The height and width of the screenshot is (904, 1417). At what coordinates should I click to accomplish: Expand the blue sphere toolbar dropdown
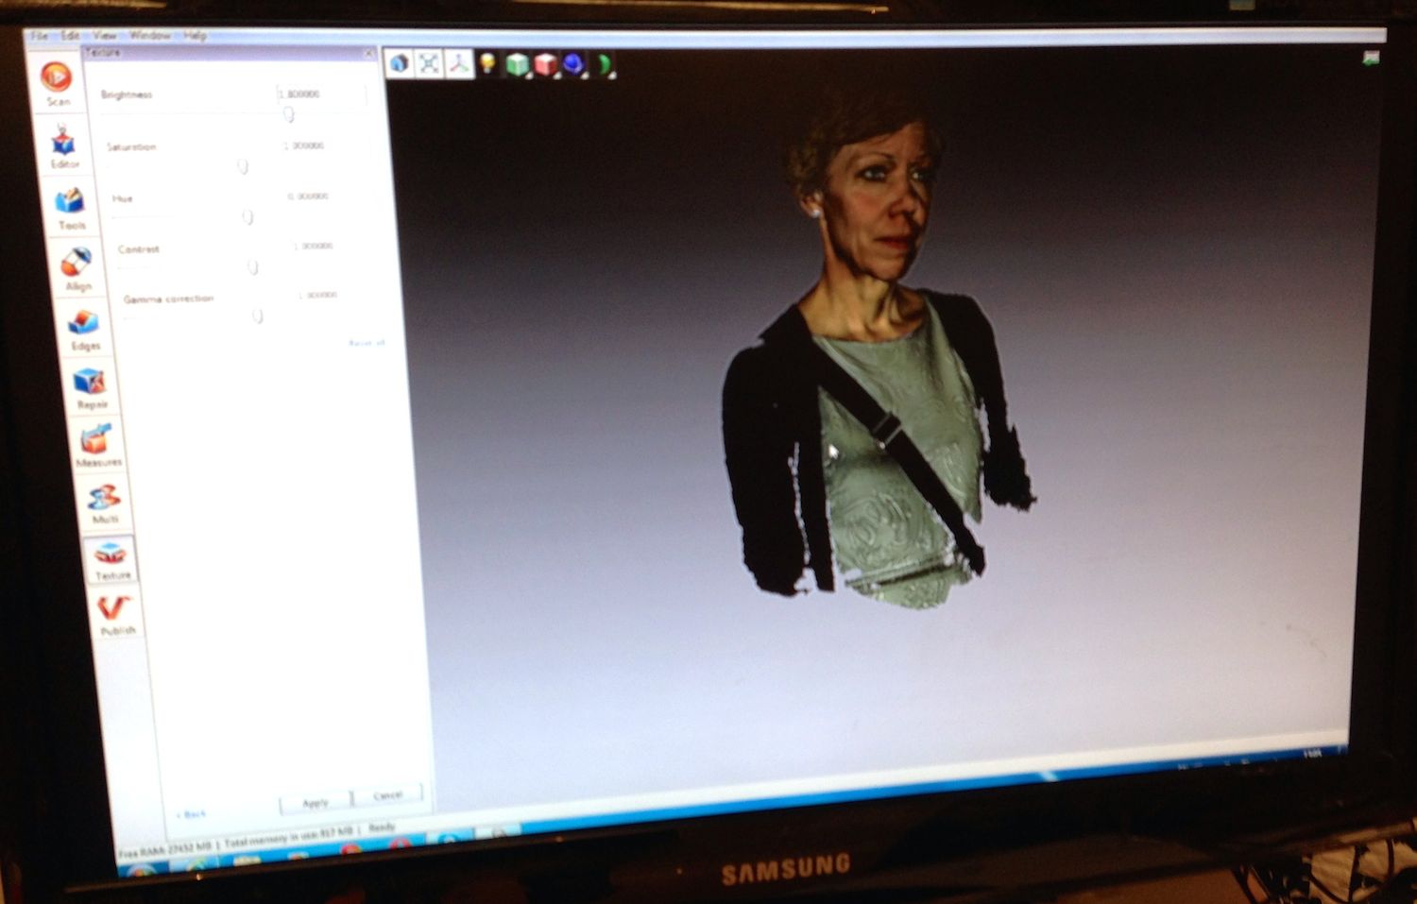coord(574,64)
